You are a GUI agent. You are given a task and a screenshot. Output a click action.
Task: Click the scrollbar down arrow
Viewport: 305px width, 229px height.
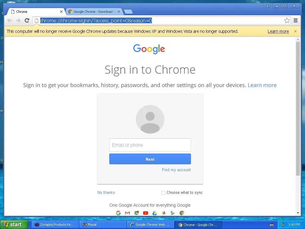click(298, 213)
